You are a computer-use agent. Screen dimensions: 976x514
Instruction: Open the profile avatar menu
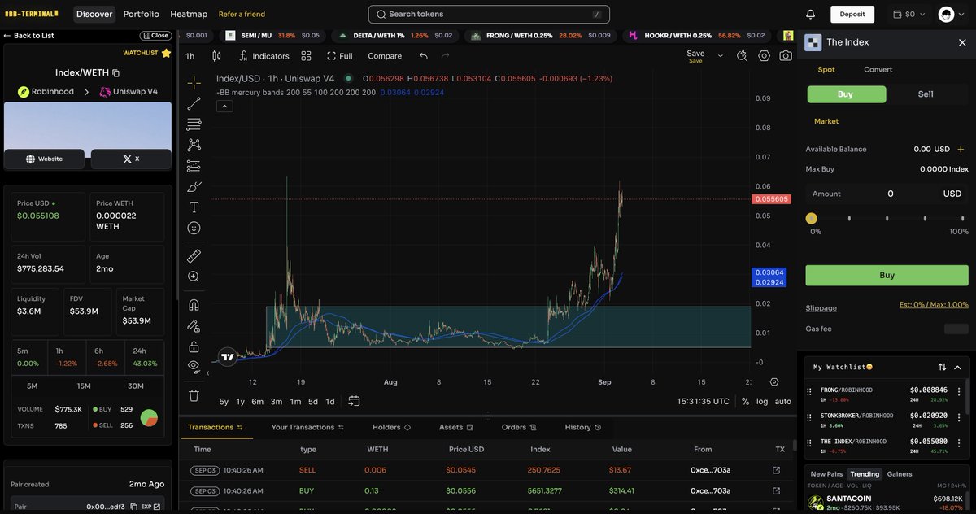point(951,14)
